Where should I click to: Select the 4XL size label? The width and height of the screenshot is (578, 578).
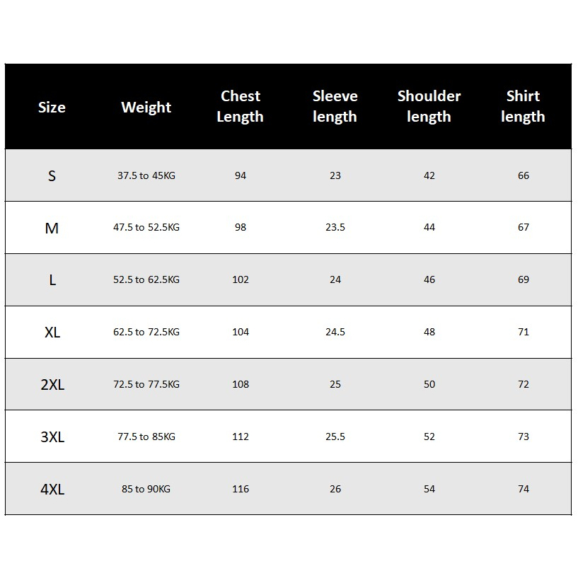click(x=52, y=490)
